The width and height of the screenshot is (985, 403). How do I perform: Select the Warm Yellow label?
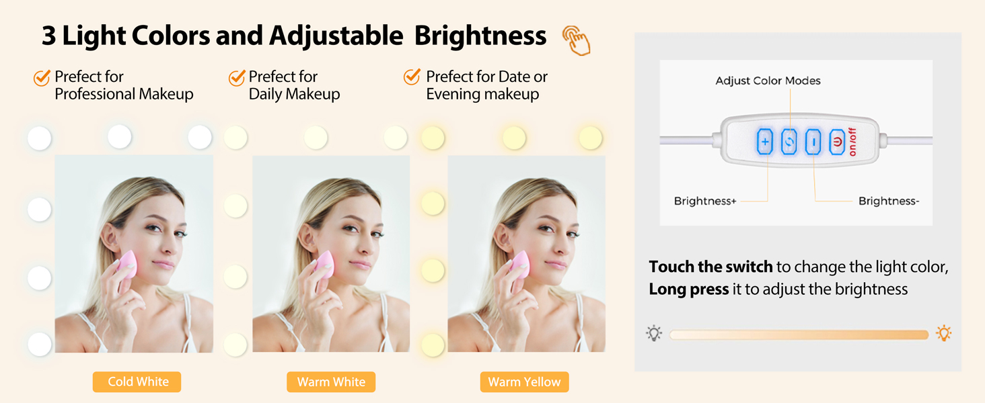click(x=524, y=382)
